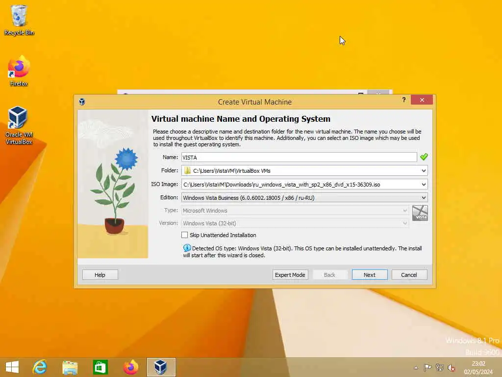The image size is (502, 377).
Task: Toggle Skip Unattended Installation checkbox
Action: click(184, 235)
